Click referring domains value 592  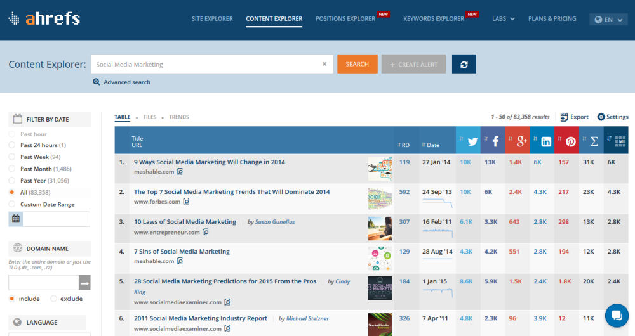(404, 191)
